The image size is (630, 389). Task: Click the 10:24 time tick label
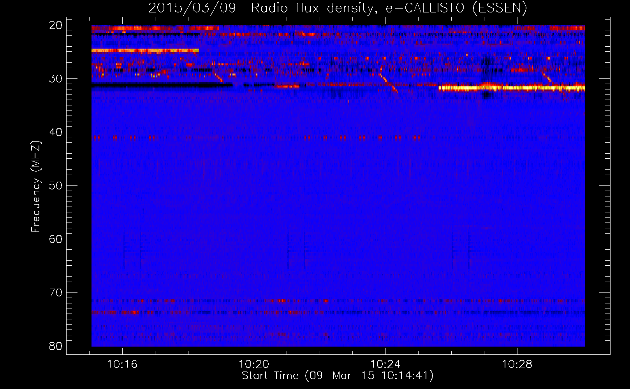pos(385,364)
